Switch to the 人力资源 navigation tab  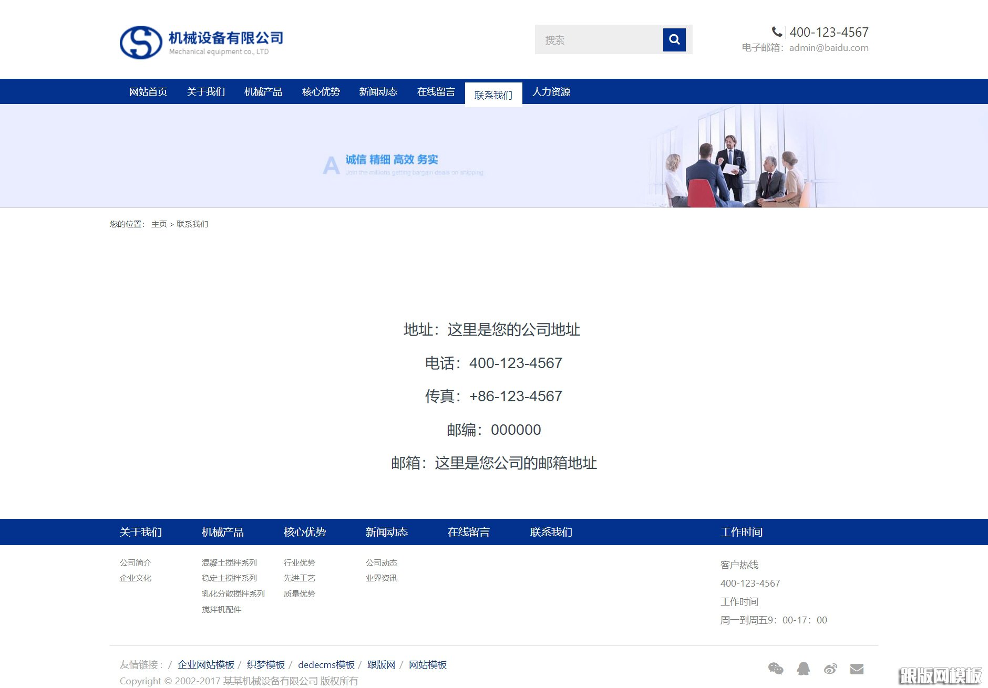pyautogui.click(x=552, y=92)
